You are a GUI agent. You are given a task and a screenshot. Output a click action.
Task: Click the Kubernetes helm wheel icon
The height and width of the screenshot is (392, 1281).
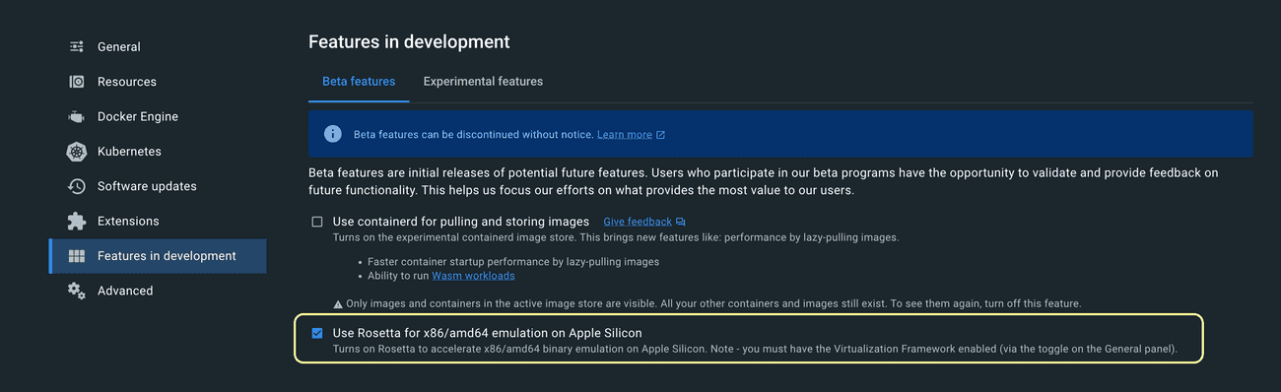(77, 152)
